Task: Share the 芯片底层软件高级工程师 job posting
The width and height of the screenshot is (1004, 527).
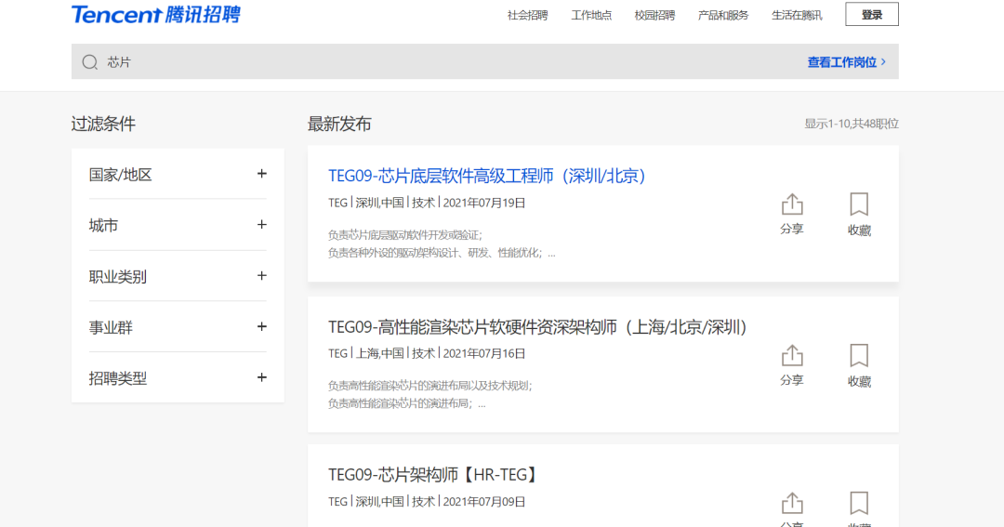Action: 791,214
